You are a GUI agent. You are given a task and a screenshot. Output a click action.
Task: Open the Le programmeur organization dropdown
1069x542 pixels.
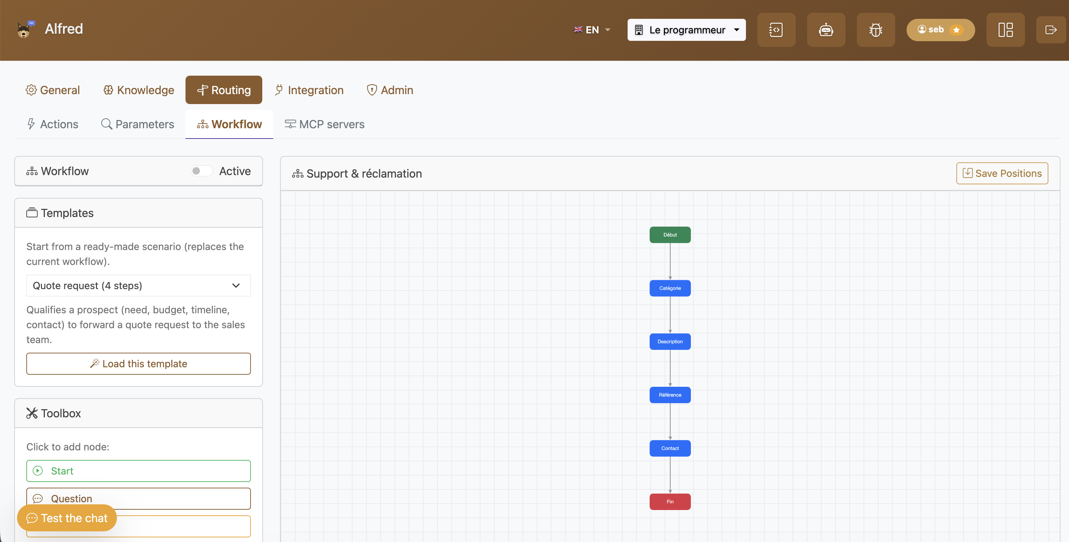pos(686,30)
